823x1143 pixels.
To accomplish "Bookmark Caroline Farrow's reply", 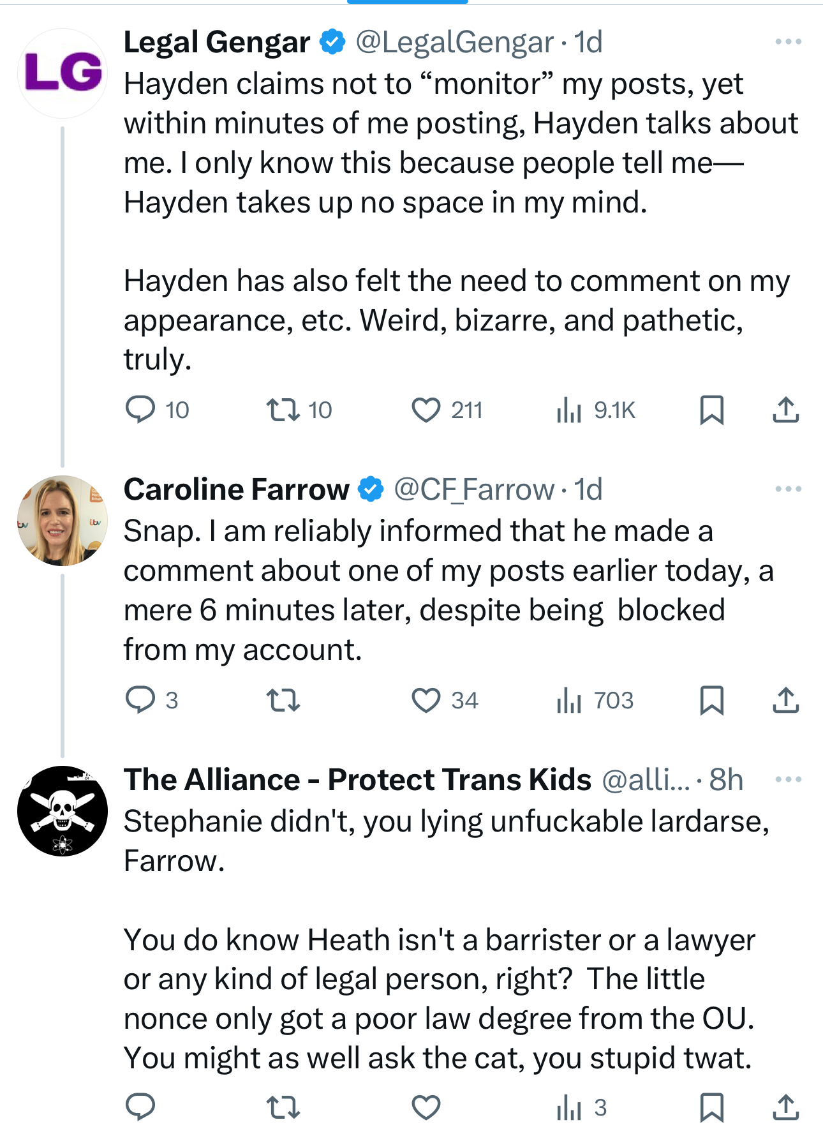I will (711, 700).
